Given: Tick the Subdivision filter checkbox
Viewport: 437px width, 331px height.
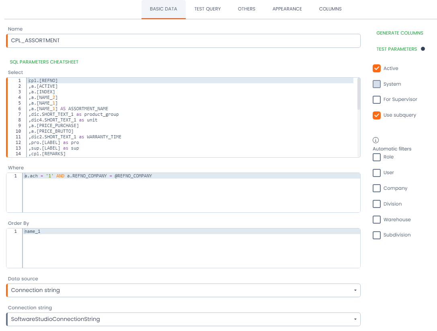Looking at the screenshot, I should coord(377,235).
